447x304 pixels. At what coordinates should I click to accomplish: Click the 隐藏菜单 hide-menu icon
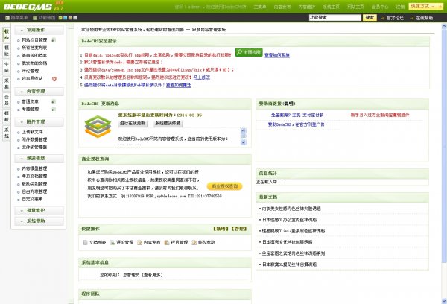click(x=7, y=18)
